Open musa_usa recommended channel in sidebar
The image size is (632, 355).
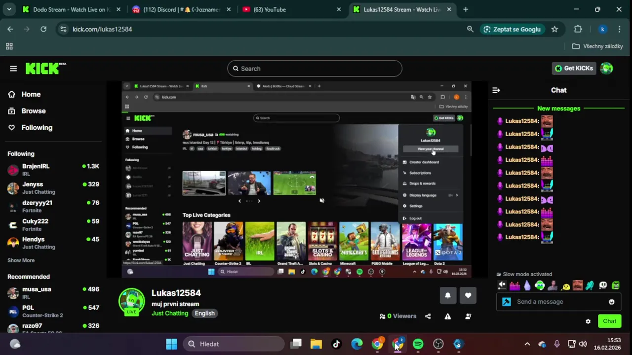[x=53, y=293]
